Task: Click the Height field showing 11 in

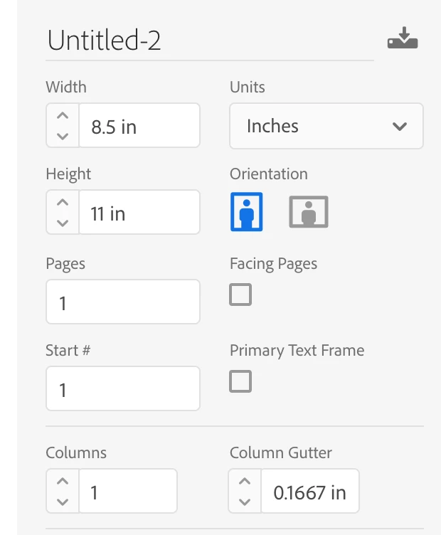Action: tap(139, 213)
